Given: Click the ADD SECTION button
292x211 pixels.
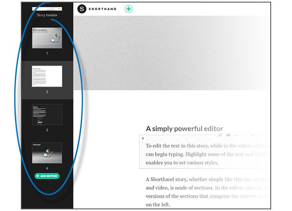Looking at the screenshot, I should click(47, 176).
